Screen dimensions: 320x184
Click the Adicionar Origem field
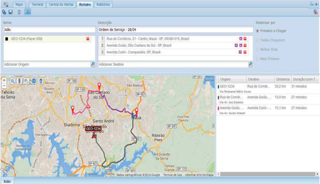47,64
